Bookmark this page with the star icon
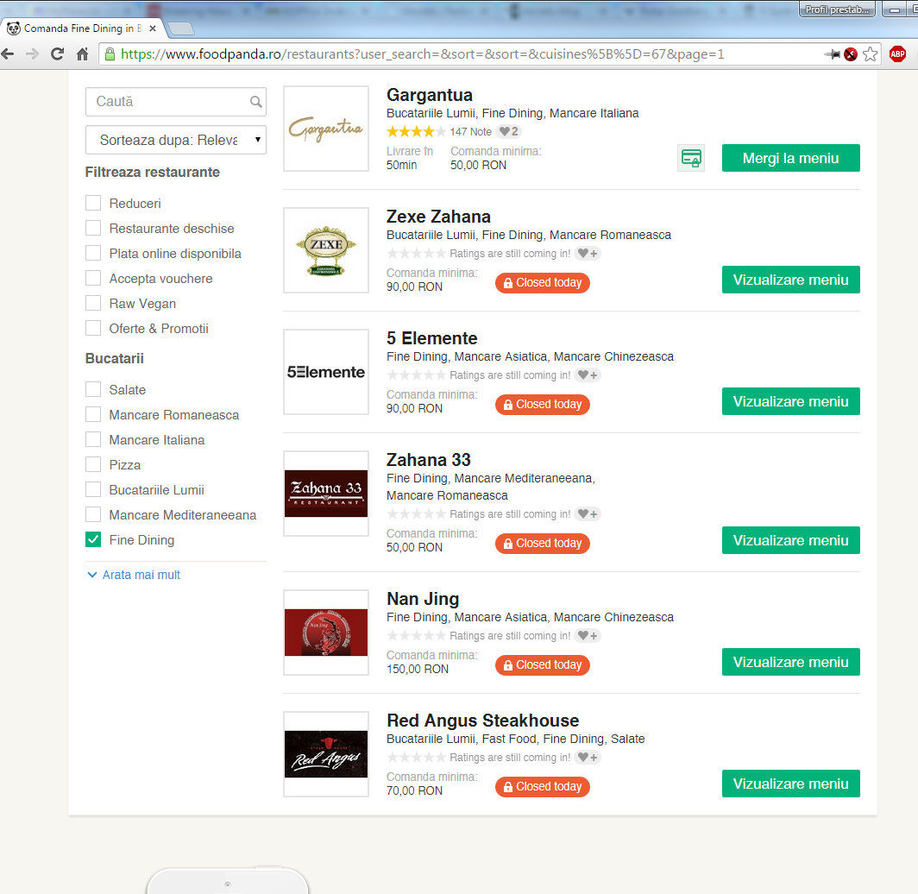 coord(871,54)
